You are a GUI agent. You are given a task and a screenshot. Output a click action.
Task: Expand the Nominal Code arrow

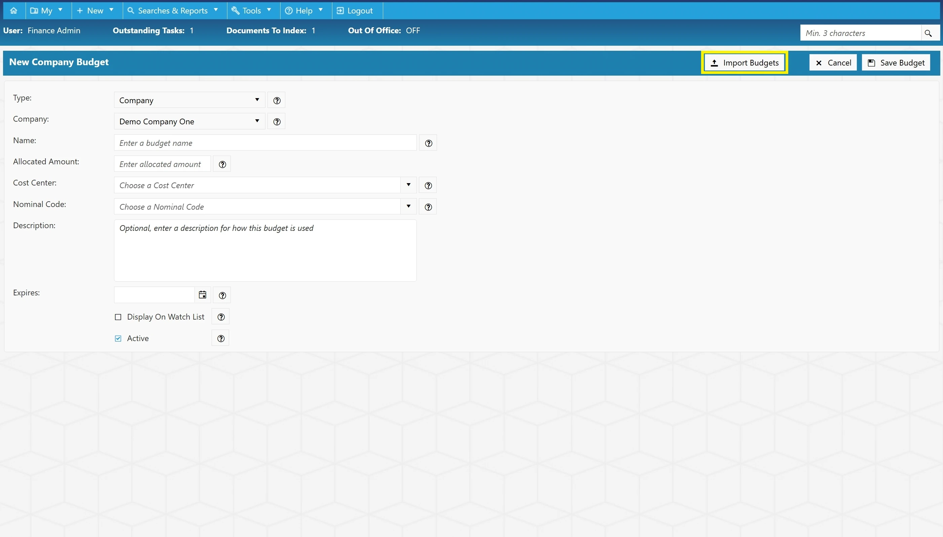[408, 207]
